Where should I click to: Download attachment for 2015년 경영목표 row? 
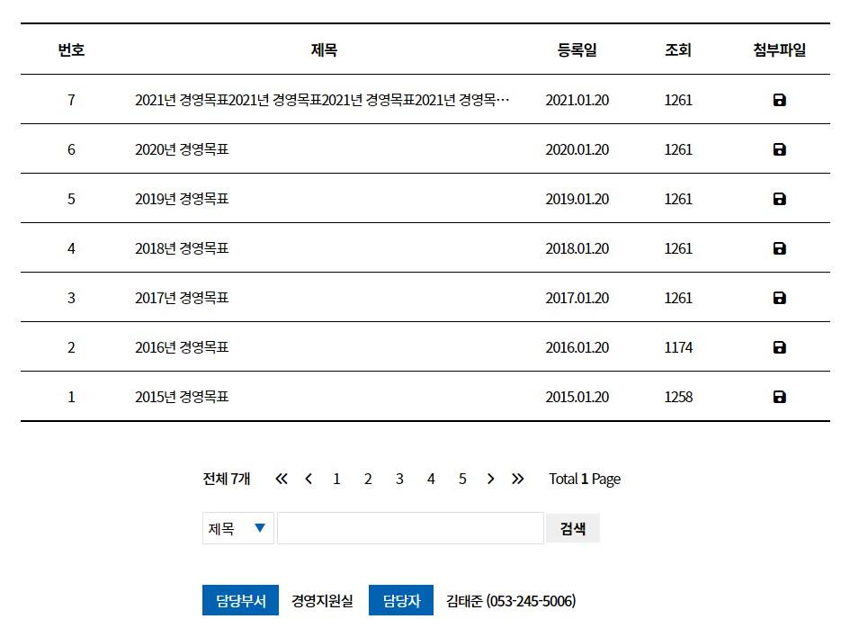(x=779, y=397)
